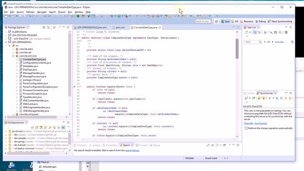Switch to the pom.xml editor tab
Image resolution: width=304 pixels, height=171 pixels.
[x=119, y=28]
